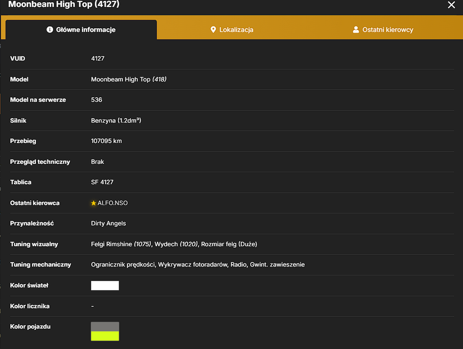Click the plate number SF 4127
463x349 pixels.
point(102,182)
